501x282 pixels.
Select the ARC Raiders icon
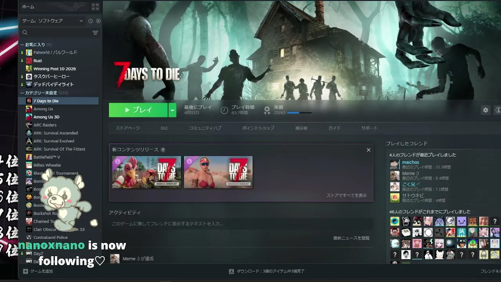(x=29, y=125)
